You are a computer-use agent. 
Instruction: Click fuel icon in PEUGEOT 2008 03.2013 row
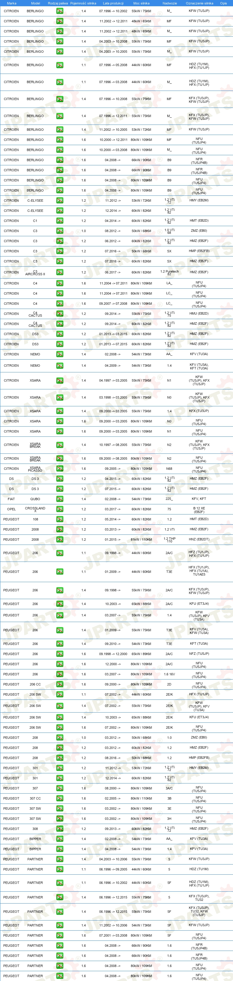tap(60, 529)
